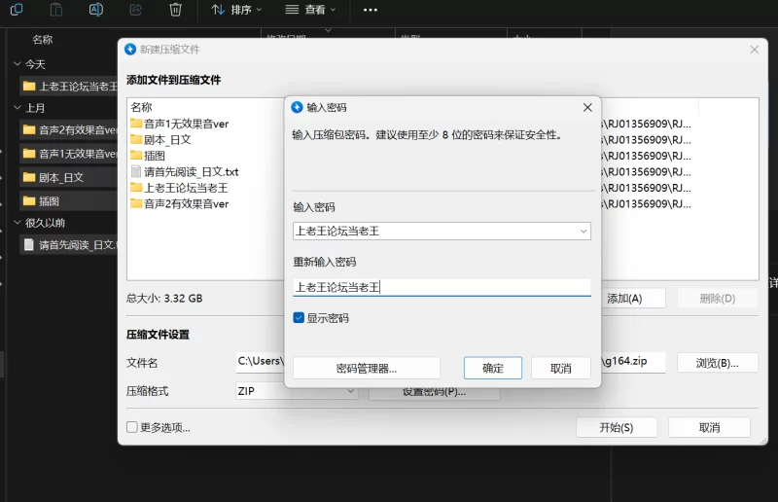Open the 查看 view menu
The image size is (778, 502).
(310, 10)
